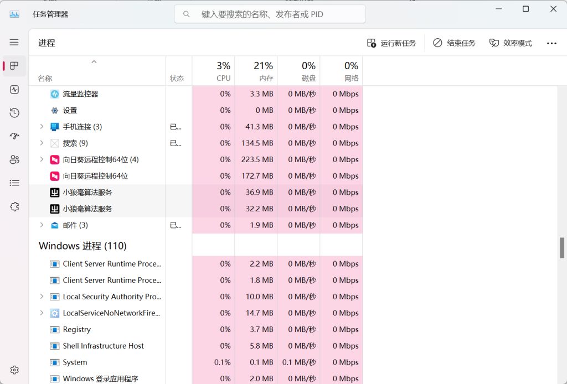Expand Local Security Authority Process
The image size is (567, 384).
pos(42,297)
